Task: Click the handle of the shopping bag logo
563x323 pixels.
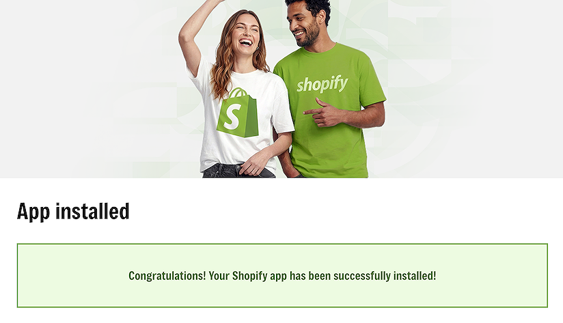Action: tap(238, 93)
